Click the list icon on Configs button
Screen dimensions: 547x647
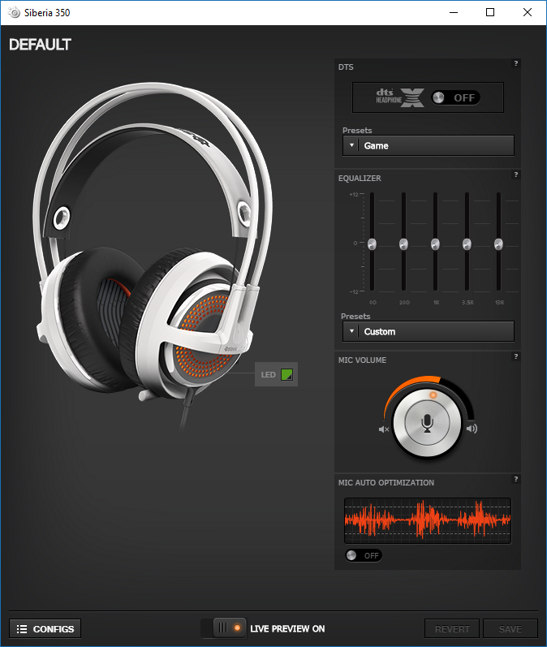pyautogui.click(x=22, y=629)
